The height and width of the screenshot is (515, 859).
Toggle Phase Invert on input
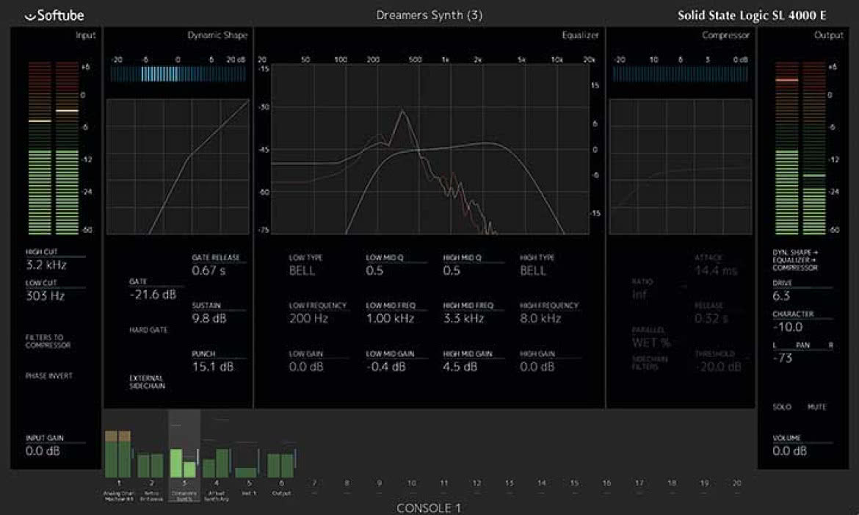coord(48,375)
